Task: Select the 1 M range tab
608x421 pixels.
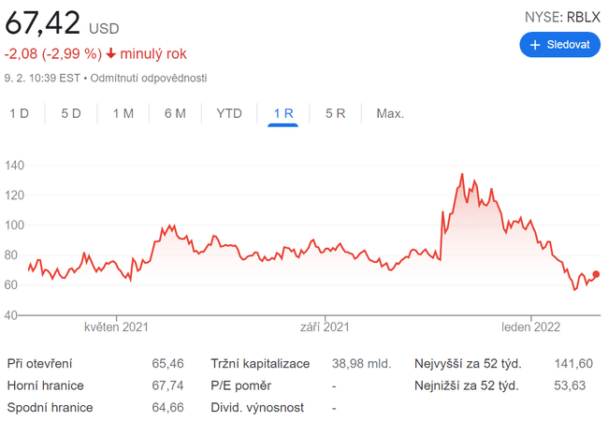Action: click(123, 114)
